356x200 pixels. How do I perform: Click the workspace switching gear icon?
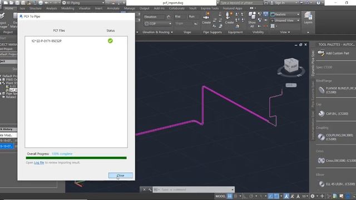(313, 196)
